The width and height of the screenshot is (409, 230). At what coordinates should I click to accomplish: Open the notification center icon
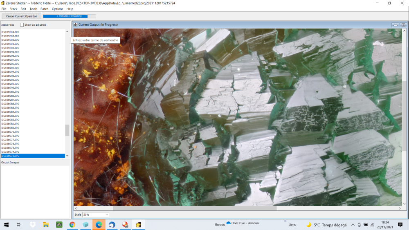[x=400, y=225]
